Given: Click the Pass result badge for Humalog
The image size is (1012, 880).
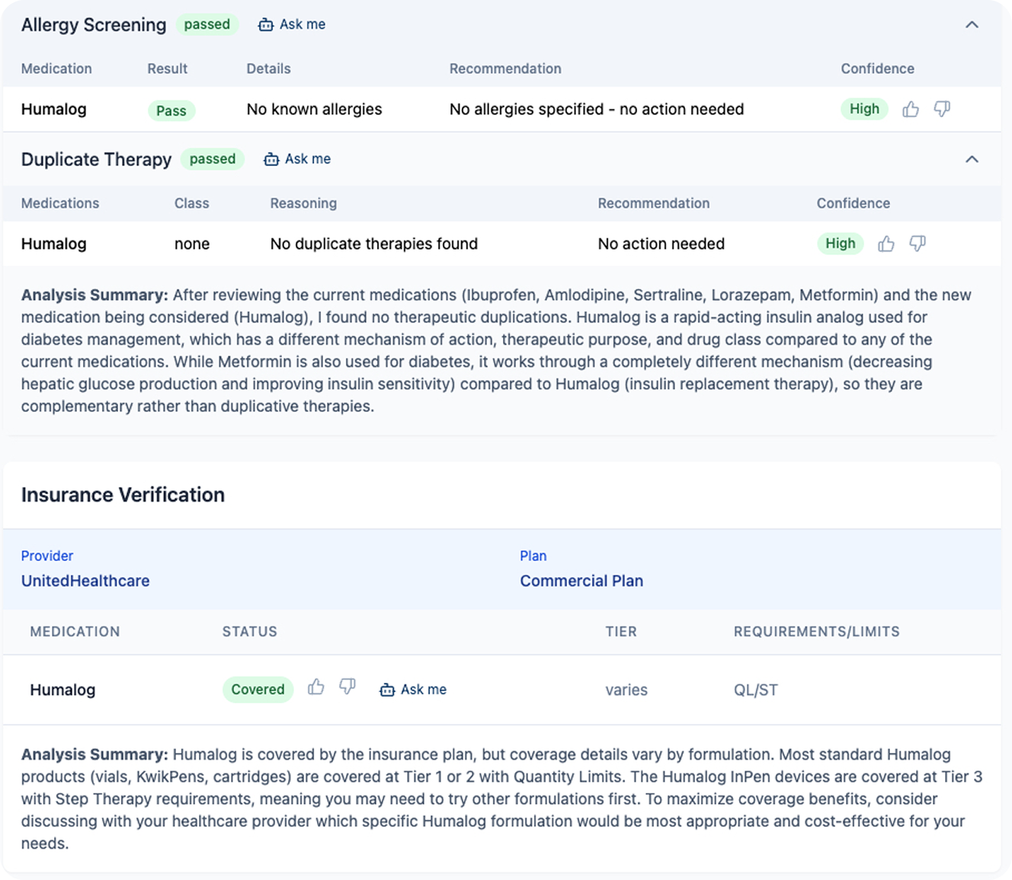Looking at the screenshot, I should (171, 111).
